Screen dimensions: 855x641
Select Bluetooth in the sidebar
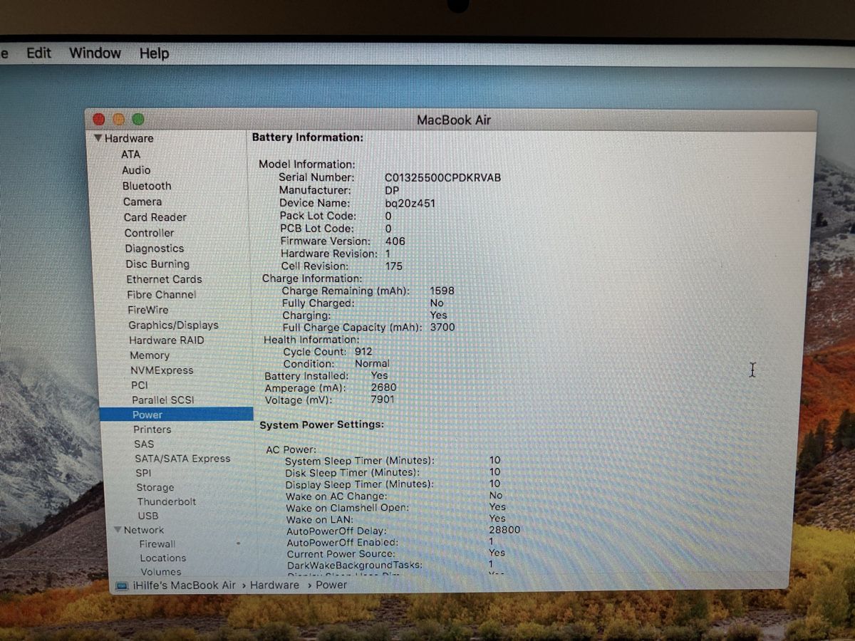click(147, 186)
